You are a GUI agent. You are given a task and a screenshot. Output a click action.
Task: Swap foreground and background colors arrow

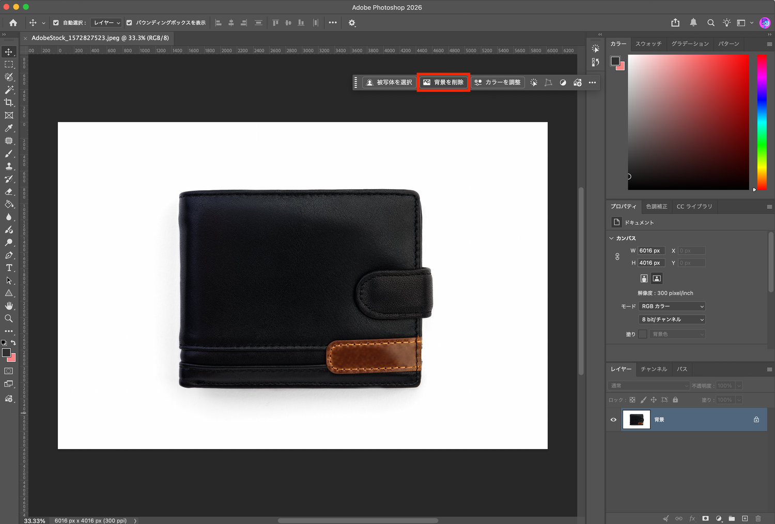point(13,343)
